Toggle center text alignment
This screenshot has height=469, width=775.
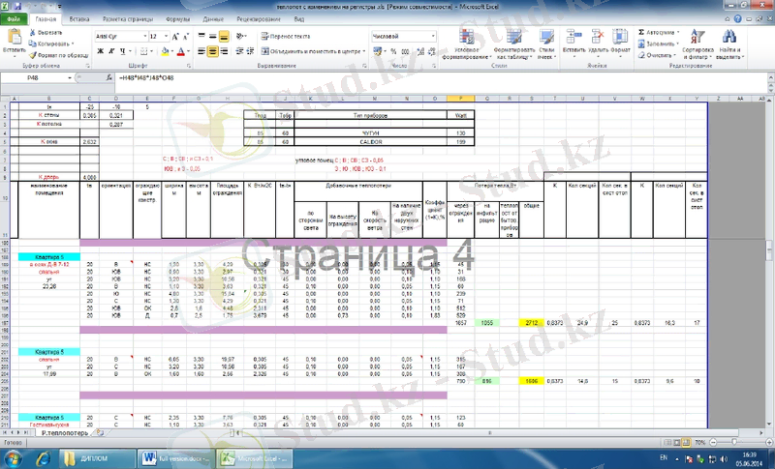coord(212,52)
